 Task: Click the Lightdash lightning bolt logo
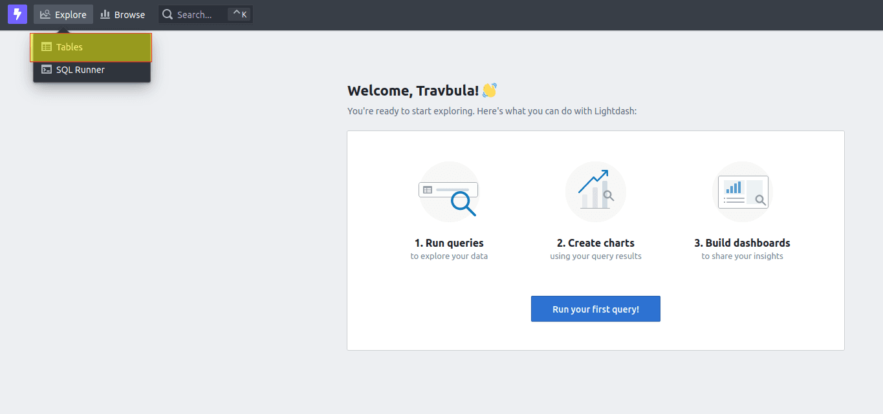(x=17, y=14)
